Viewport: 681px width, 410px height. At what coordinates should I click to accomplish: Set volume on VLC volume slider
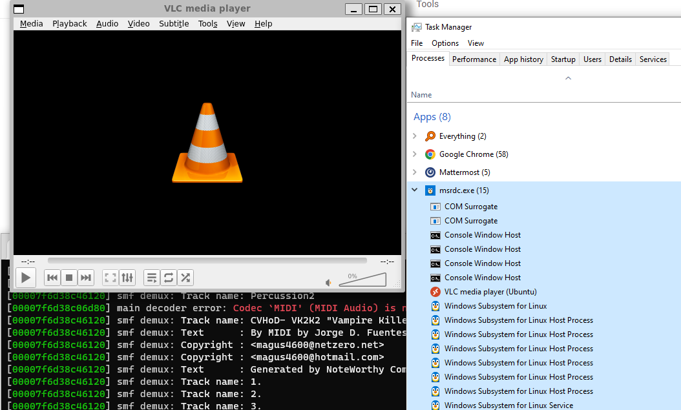coord(362,280)
